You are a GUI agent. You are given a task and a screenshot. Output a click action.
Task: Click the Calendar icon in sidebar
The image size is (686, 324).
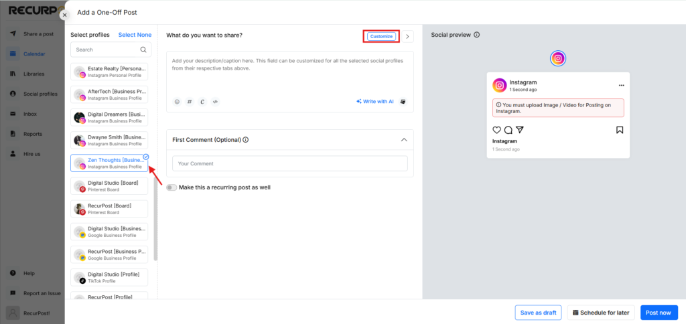13,54
